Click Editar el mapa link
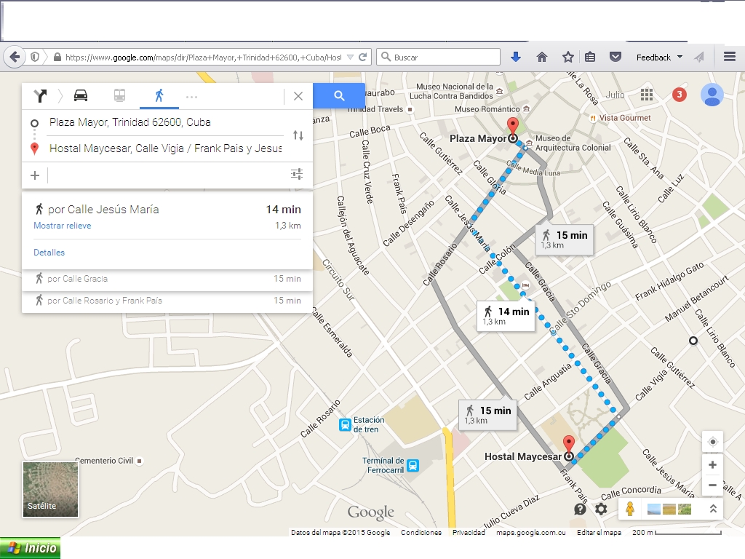The width and height of the screenshot is (745, 559). pos(599,532)
